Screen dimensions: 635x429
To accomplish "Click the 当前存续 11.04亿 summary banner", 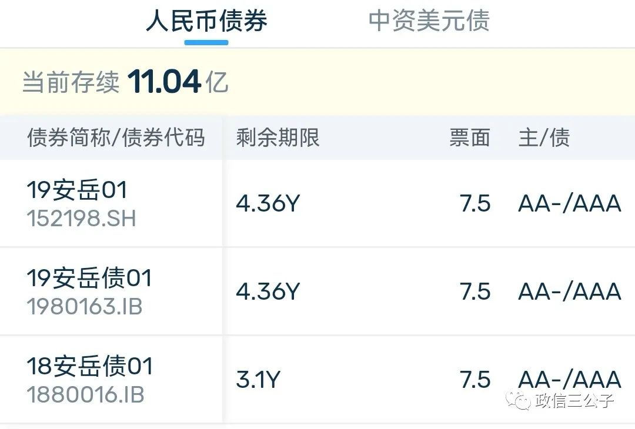I will (x=317, y=82).
